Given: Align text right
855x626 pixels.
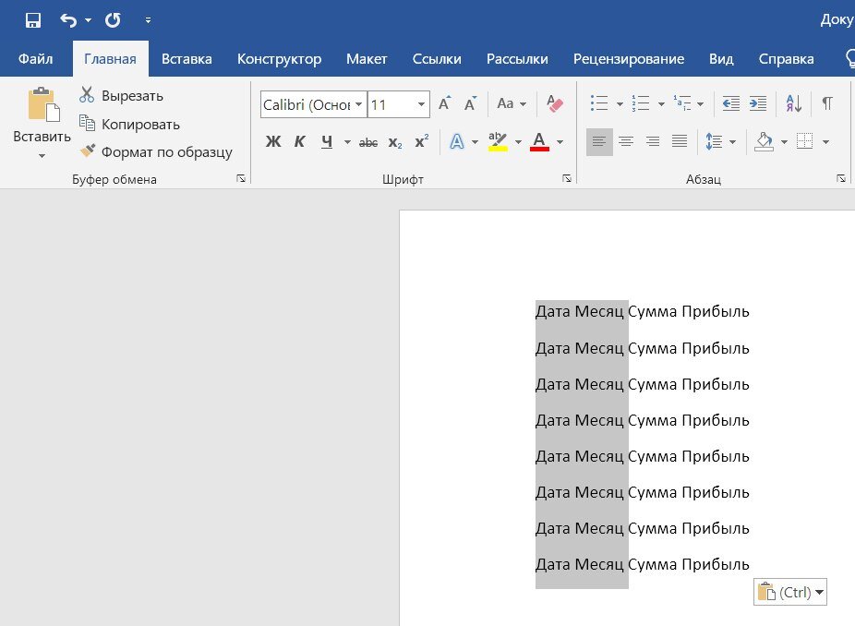Looking at the screenshot, I should [x=653, y=142].
